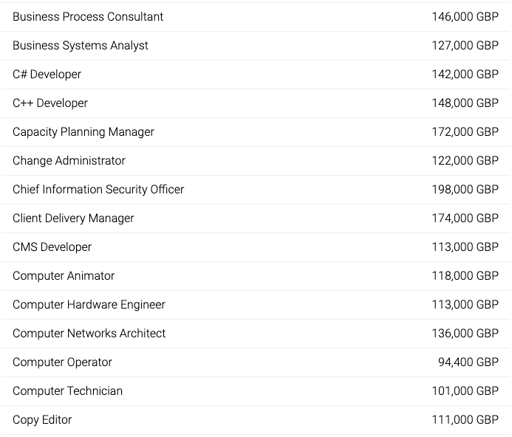Click Chief Information Security Officer

pos(98,190)
